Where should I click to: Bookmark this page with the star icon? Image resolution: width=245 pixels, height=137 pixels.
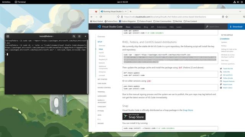[x=227, y=17]
